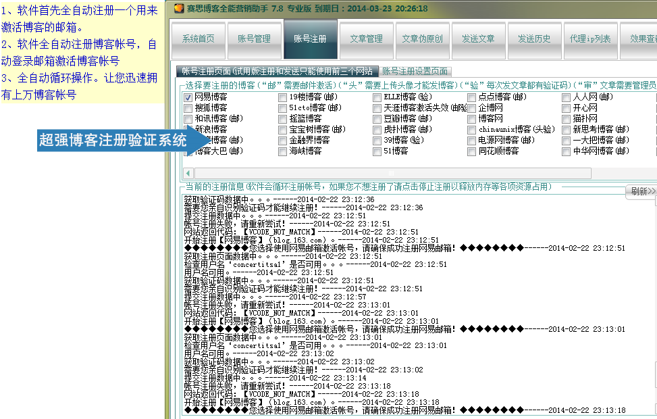Tick the 开心网 checkbox

tap(567, 108)
